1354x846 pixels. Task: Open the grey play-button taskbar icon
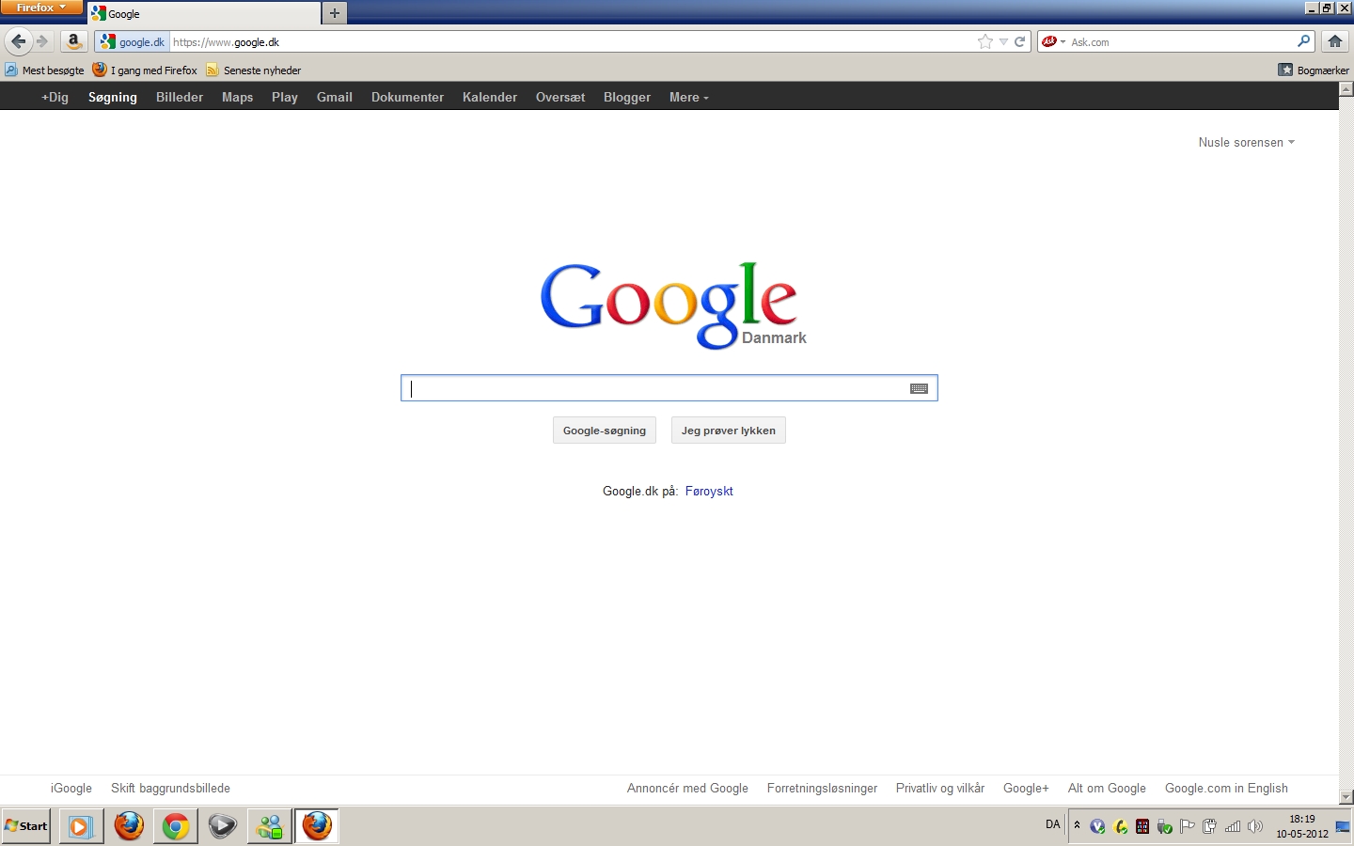(x=223, y=826)
